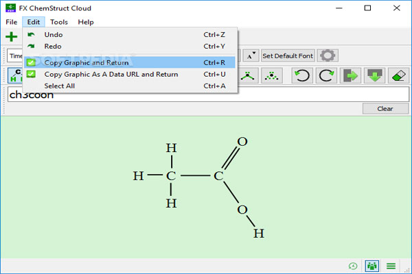The image size is (412, 274).
Task: Click the dotted bond angle icon
Action: [x=273, y=75]
